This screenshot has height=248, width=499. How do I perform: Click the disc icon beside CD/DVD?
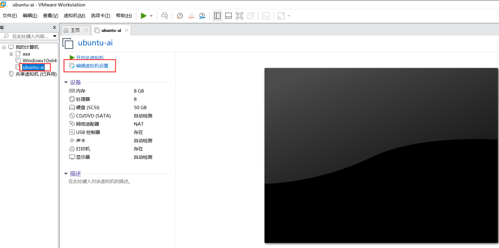[72, 116]
